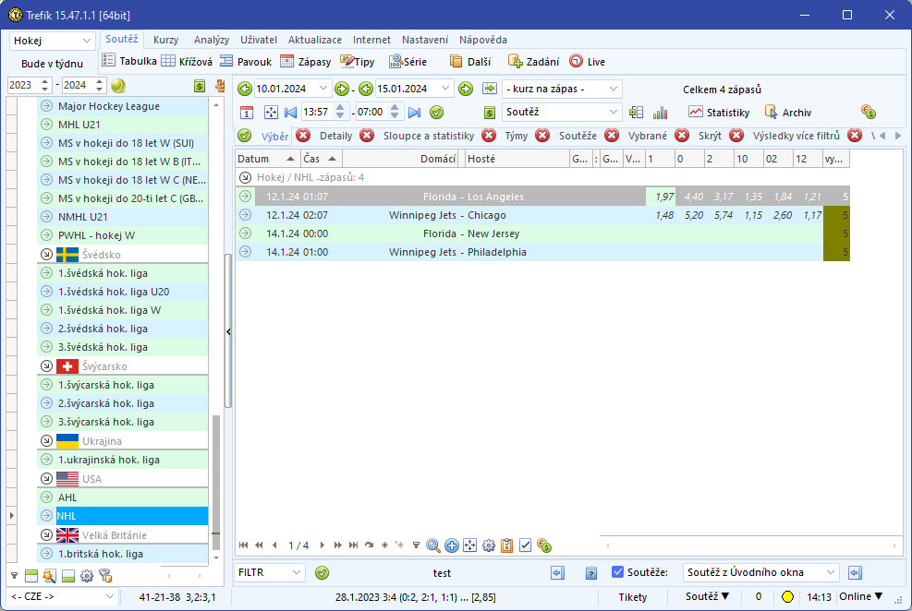Screen dimensions: 912x611
Task: Toggle the green check beside Výběr
Action: point(244,136)
